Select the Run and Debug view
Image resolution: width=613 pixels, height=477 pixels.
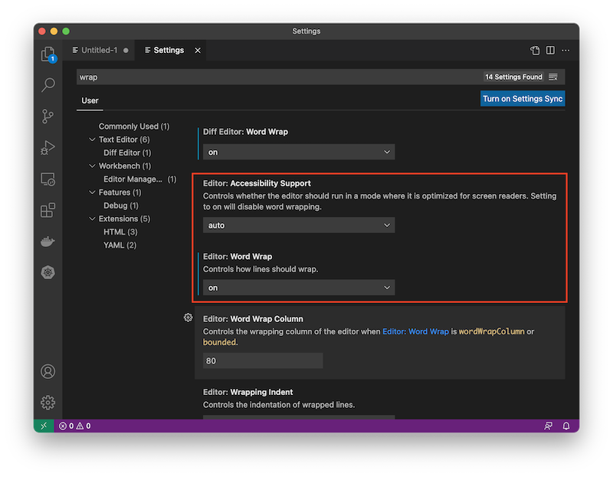pos(48,147)
